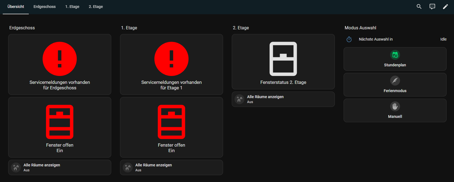Viewport: 454px width, 182px height.
Task: Click the Manuell hand icon
Action: [x=395, y=106]
